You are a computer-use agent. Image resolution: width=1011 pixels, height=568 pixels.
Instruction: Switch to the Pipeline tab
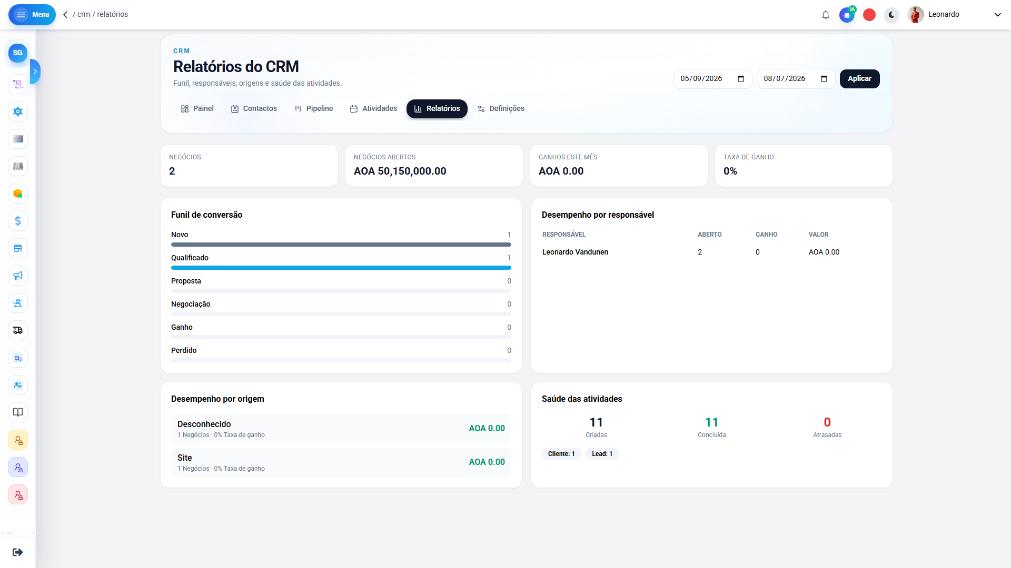[x=314, y=109]
